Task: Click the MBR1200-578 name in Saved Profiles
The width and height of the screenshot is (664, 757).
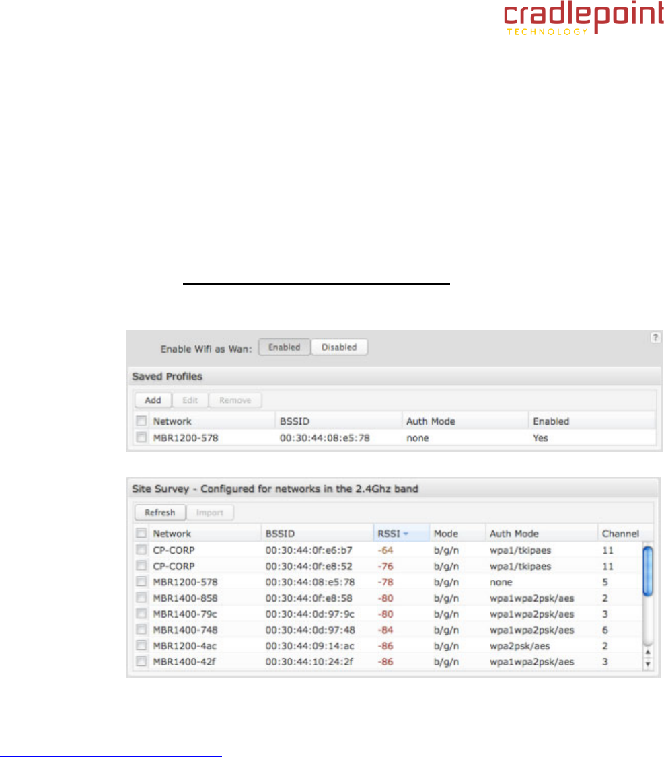Action: coord(186,438)
